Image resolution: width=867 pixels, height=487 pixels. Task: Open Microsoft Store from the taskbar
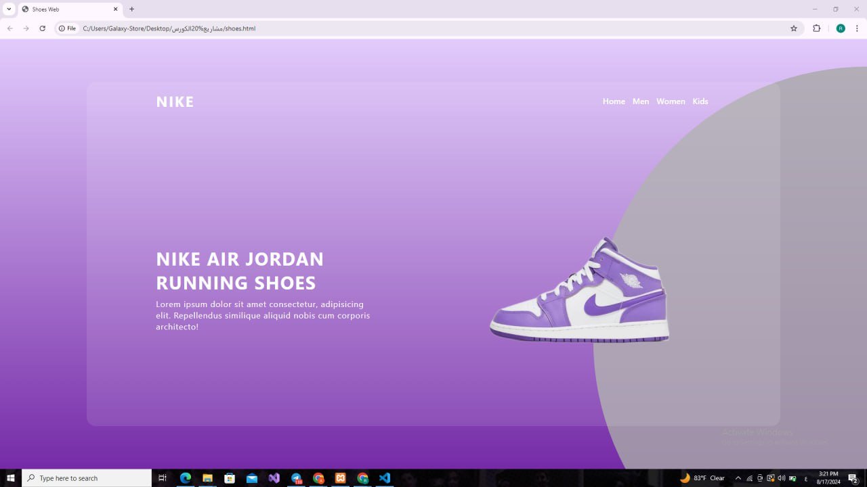(230, 478)
